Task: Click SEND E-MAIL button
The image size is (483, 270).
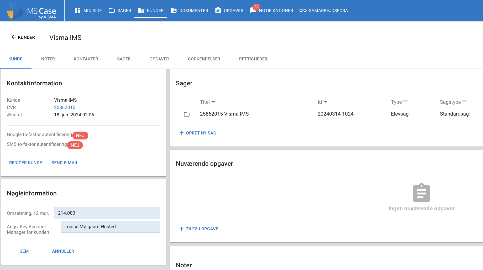Action: click(65, 163)
